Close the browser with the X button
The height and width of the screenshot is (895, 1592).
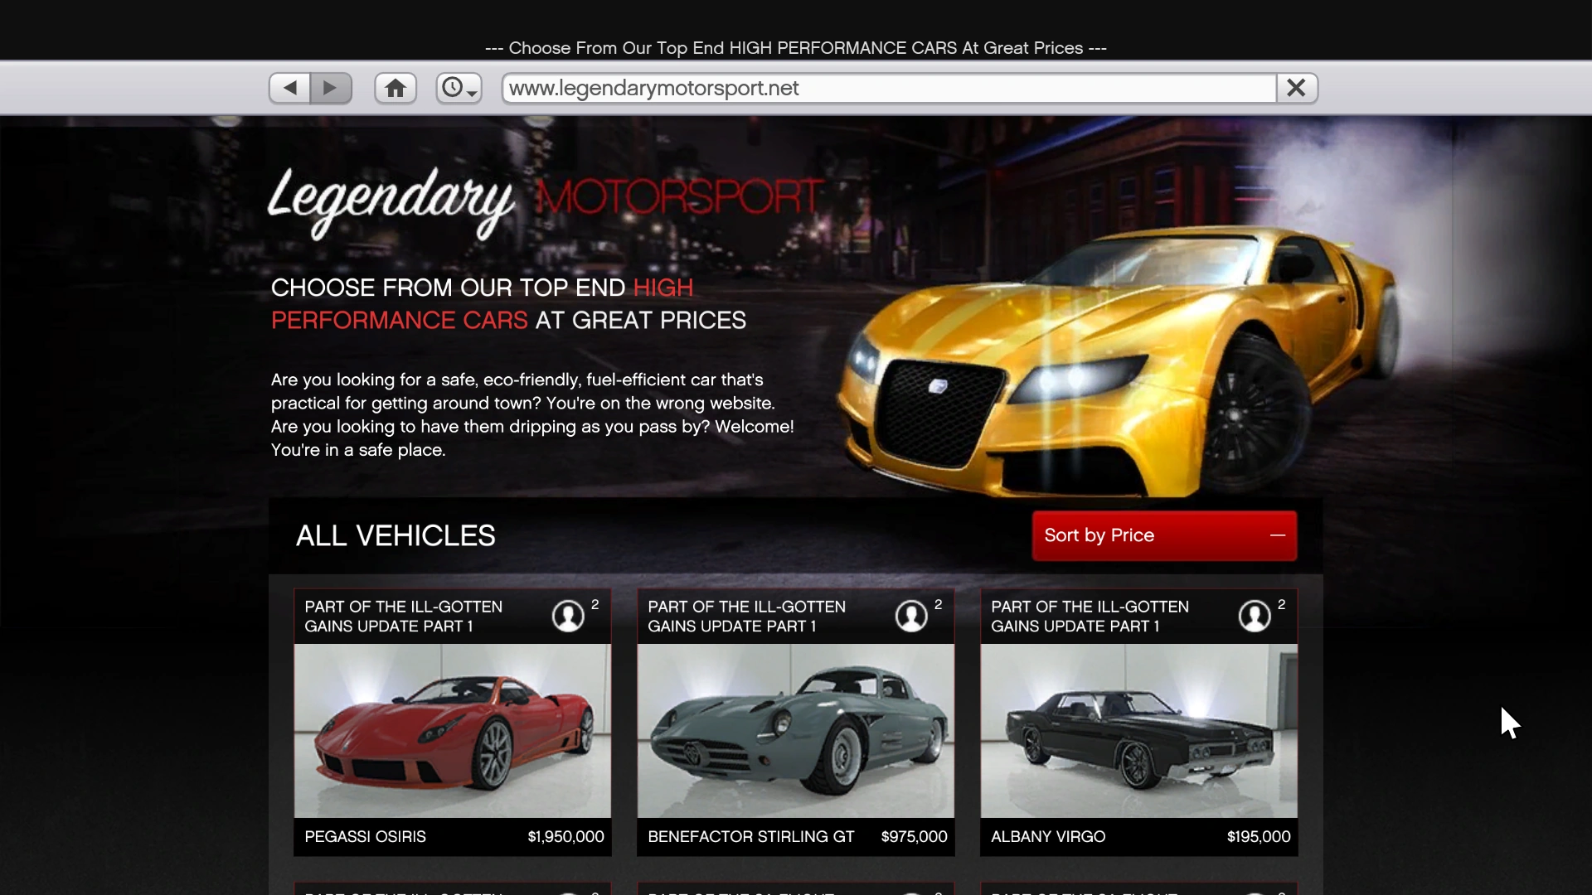pyautogui.click(x=1296, y=88)
